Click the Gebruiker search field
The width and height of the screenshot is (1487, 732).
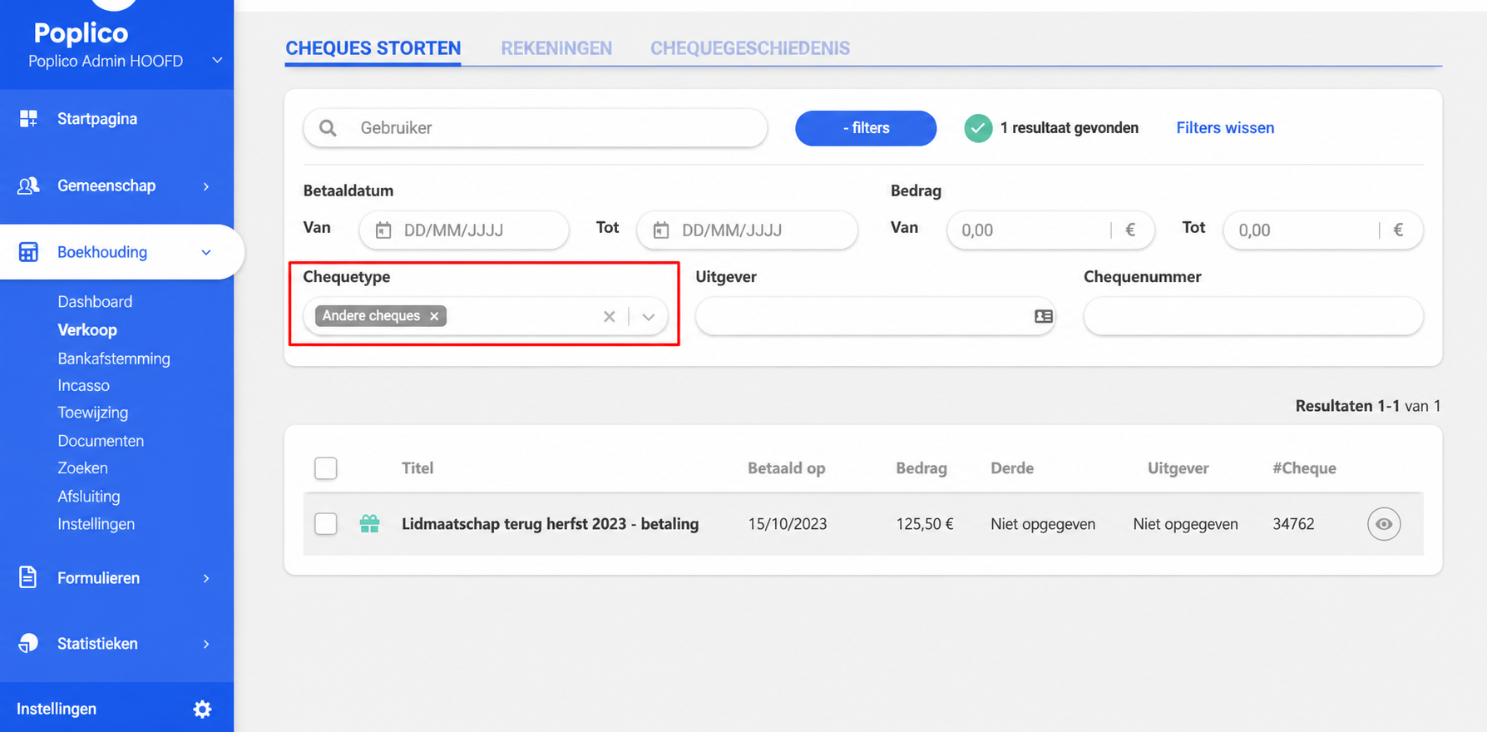[x=535, y=128]
